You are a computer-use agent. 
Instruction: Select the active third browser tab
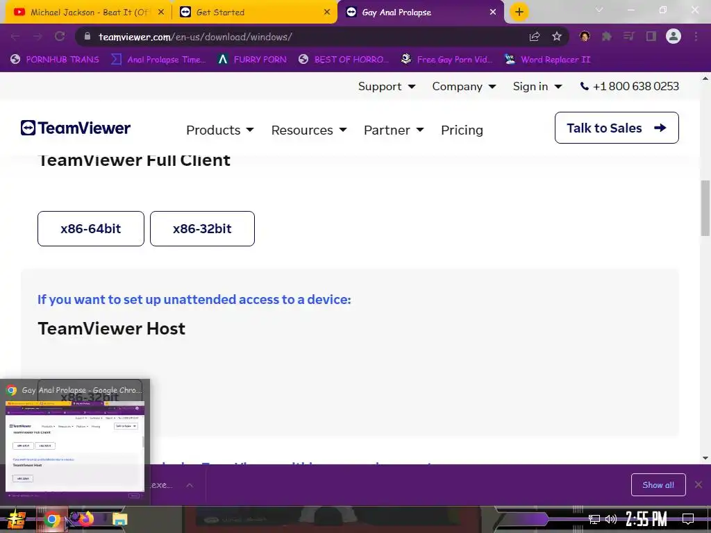[419, 12]
